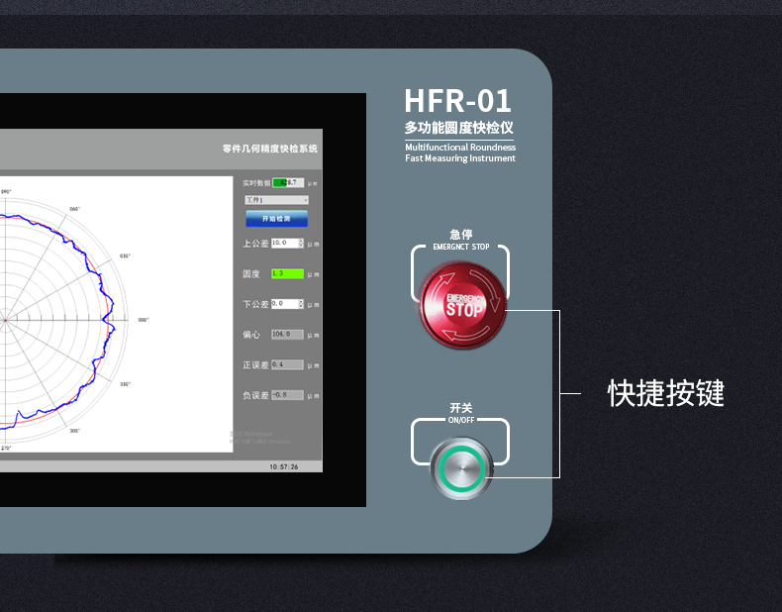Click the center point of the polar chart
This screenshot has width=782, height=612.
[x=5, y=320]
